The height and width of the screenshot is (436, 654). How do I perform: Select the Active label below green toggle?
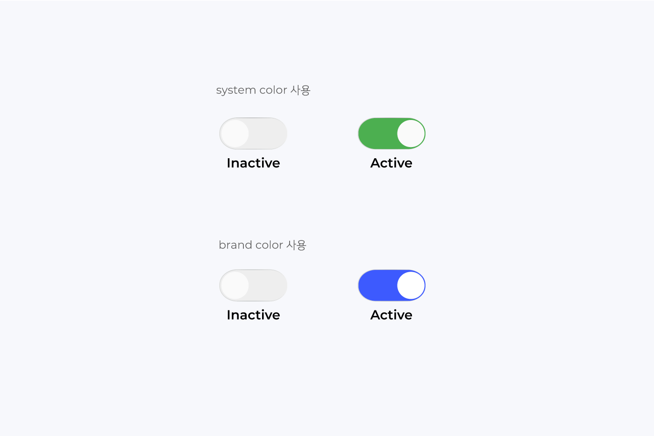coord(391,163)
